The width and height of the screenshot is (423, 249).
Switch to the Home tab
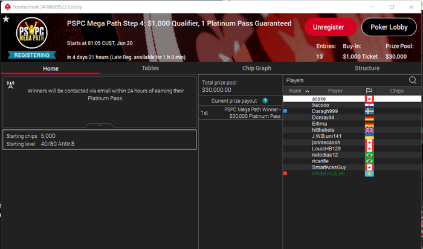click(x=50, y=68)
